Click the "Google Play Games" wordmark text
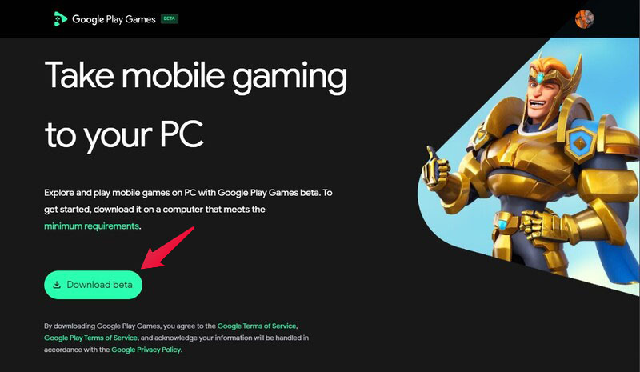 114,19
